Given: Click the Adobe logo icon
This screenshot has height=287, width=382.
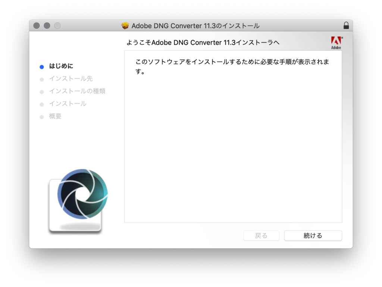Looking at the screenshot, I should (x=336, y=43).
